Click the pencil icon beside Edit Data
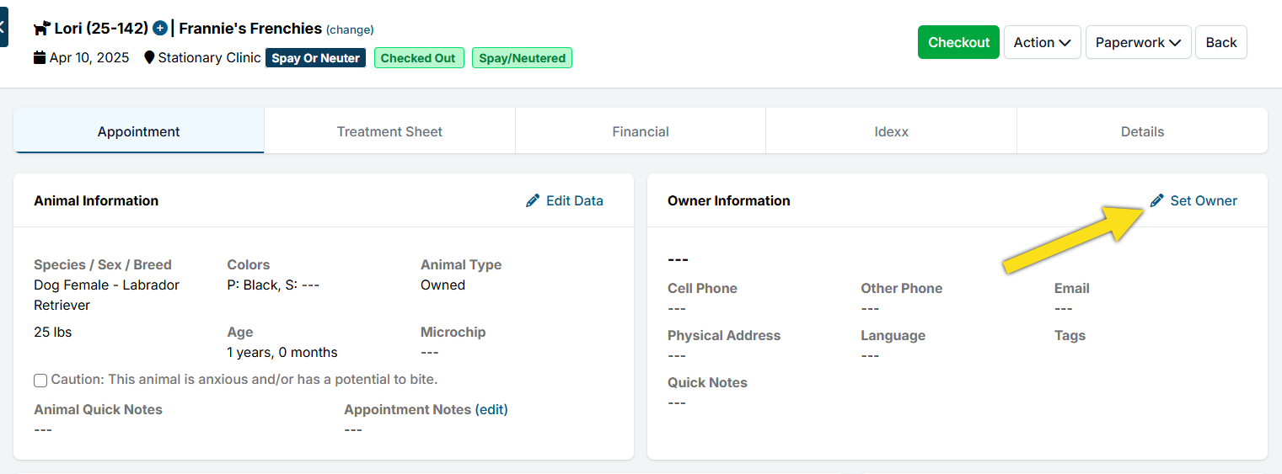The height and width of the screenshot is (474, 1282). pyautogui.click(x=533, y=200)
